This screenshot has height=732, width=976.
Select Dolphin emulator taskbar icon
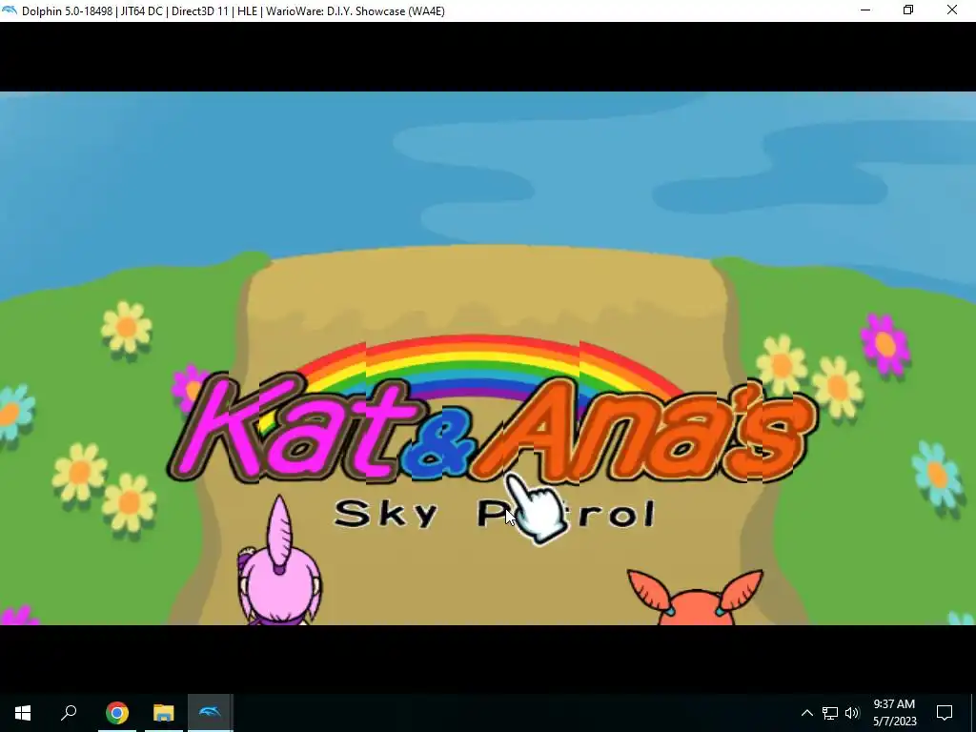(210, 713)
